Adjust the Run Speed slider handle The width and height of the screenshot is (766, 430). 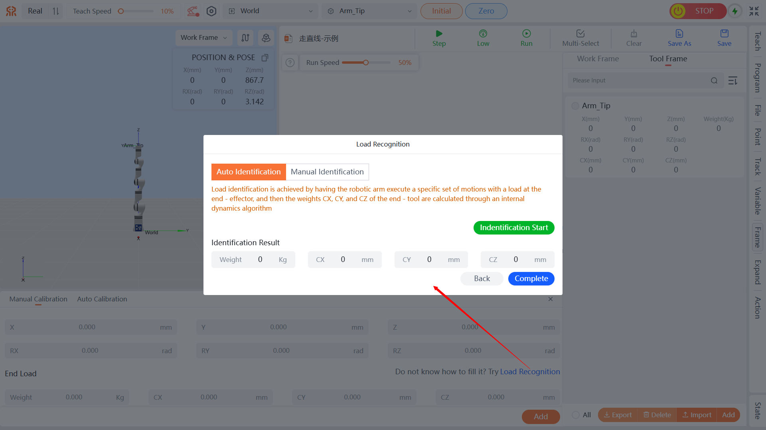[x=366, y=63]
